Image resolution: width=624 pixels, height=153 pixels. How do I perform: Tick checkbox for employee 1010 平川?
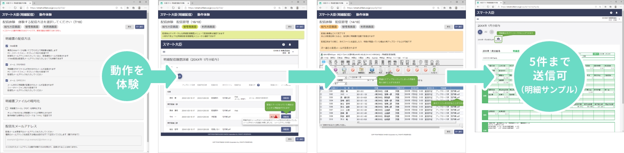(x=321, y=119)
